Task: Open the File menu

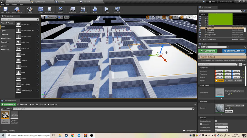Action: click(2, 5)
